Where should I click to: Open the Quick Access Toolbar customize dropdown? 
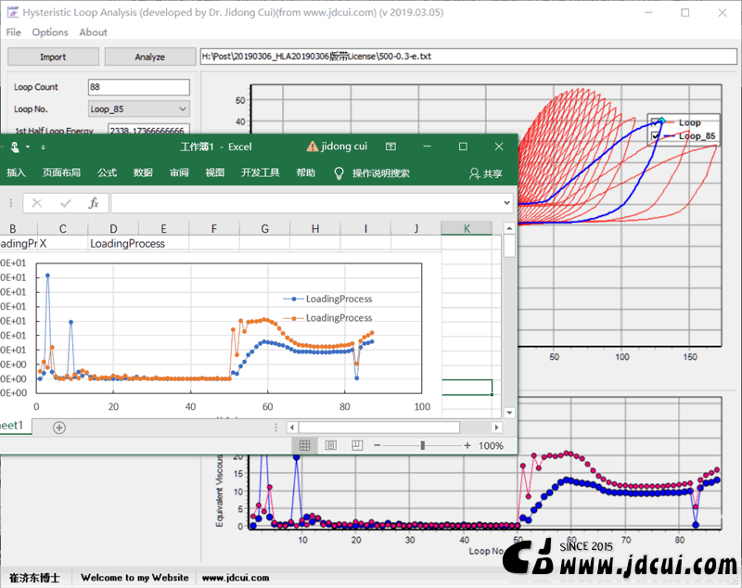[43, 147]
